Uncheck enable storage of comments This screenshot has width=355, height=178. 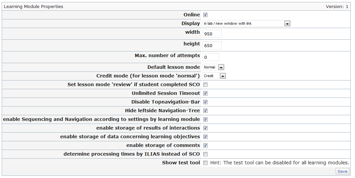206,145
